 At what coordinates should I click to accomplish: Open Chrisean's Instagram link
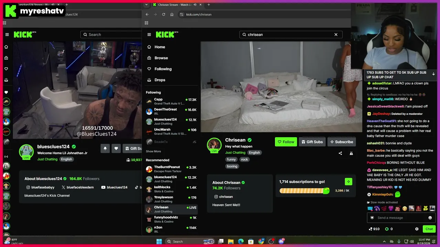click(223, 197)
